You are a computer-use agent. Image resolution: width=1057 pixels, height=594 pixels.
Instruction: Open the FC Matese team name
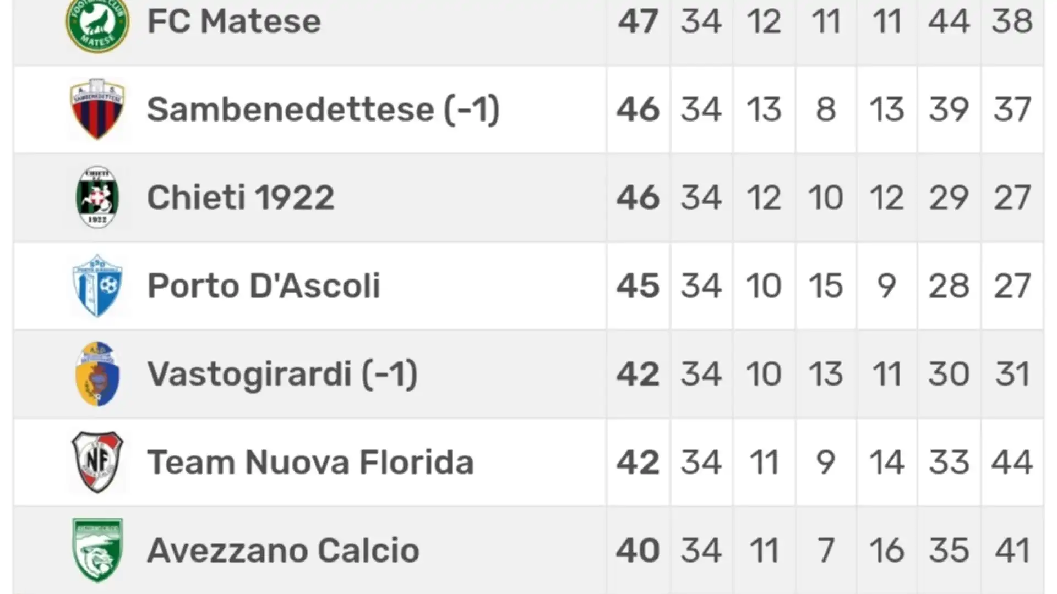pos(234,21)
